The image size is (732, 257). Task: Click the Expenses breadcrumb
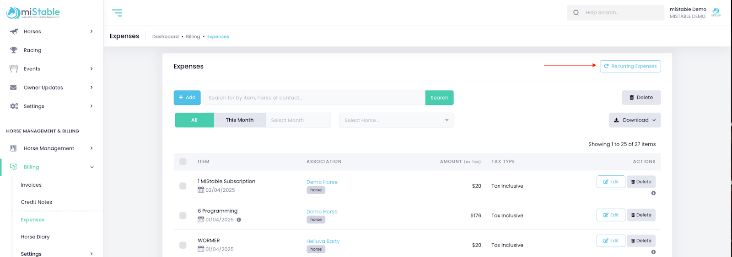coord(218,37)
